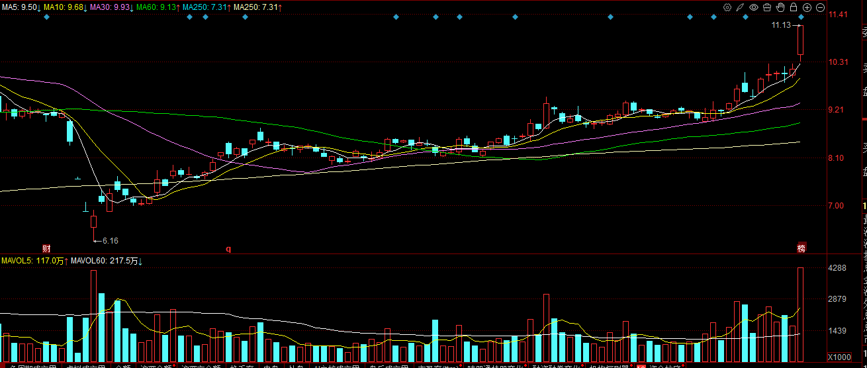Select the tallest volume bar reaching 4288
The image size is (867, 368).
801,315
